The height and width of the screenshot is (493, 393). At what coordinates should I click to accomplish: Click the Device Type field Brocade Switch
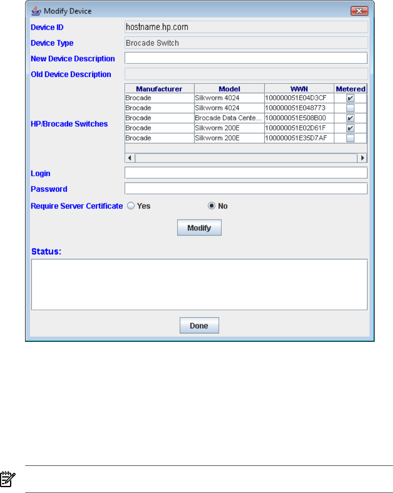pyautogui.click(x=246, y=43)
